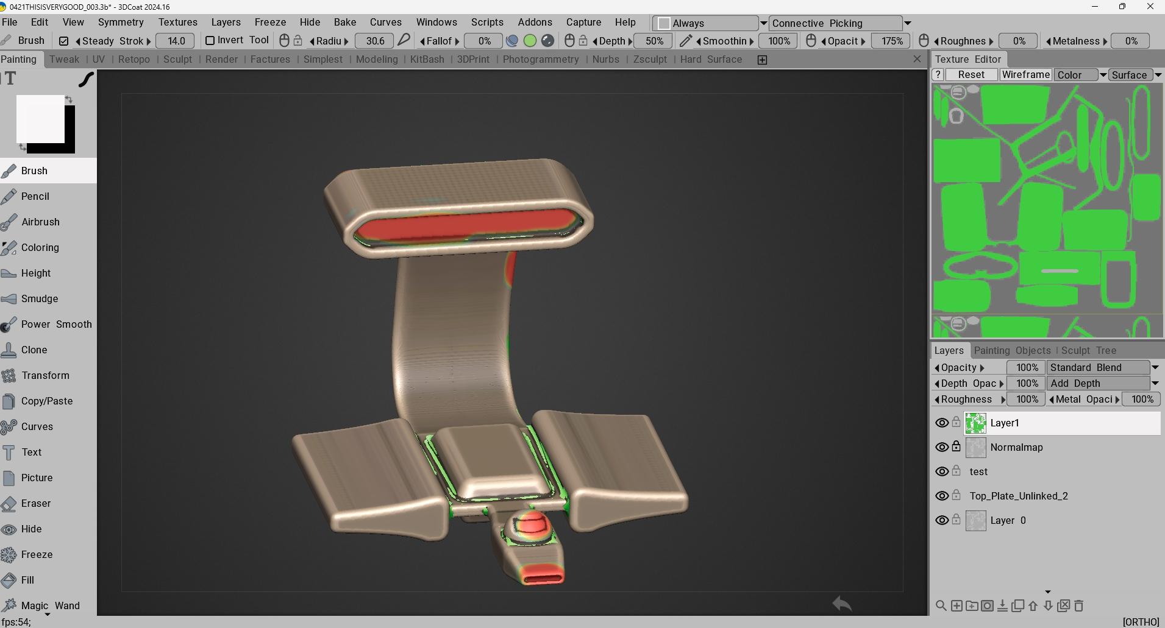Open the Add Depth blending dropdown
The height and width of the screenshot is (628, 1165).
pos(1155,383)
